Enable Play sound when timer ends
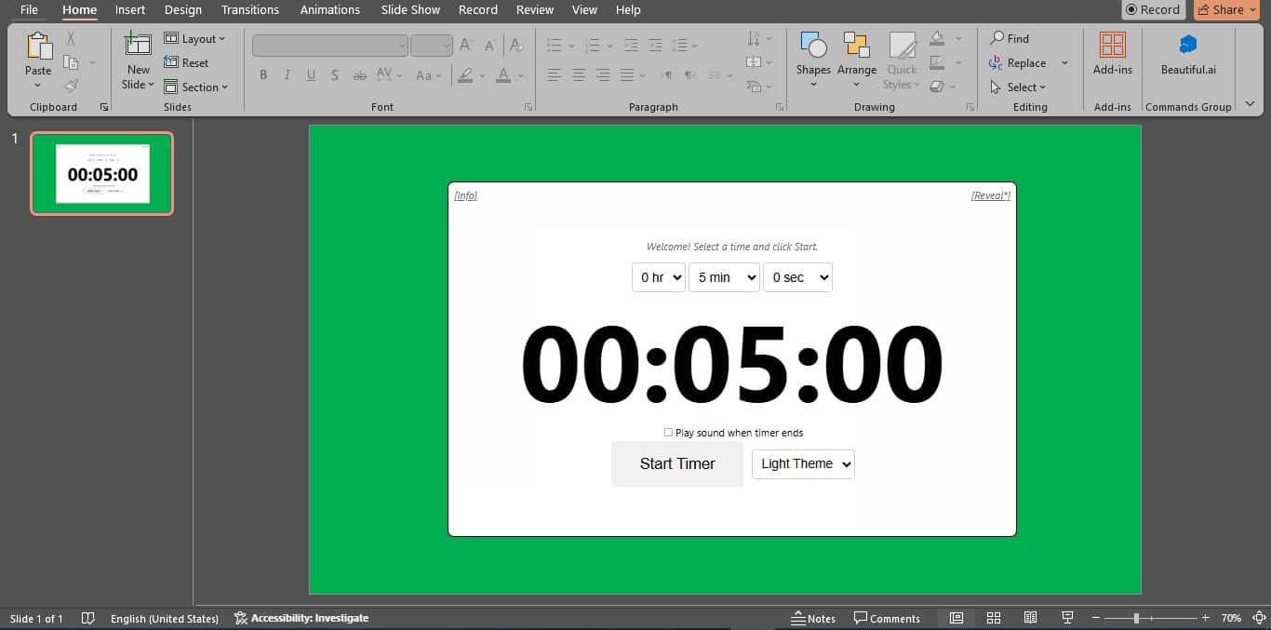The height and width of the screenshot is (630, 1271). tap(668, 433)
